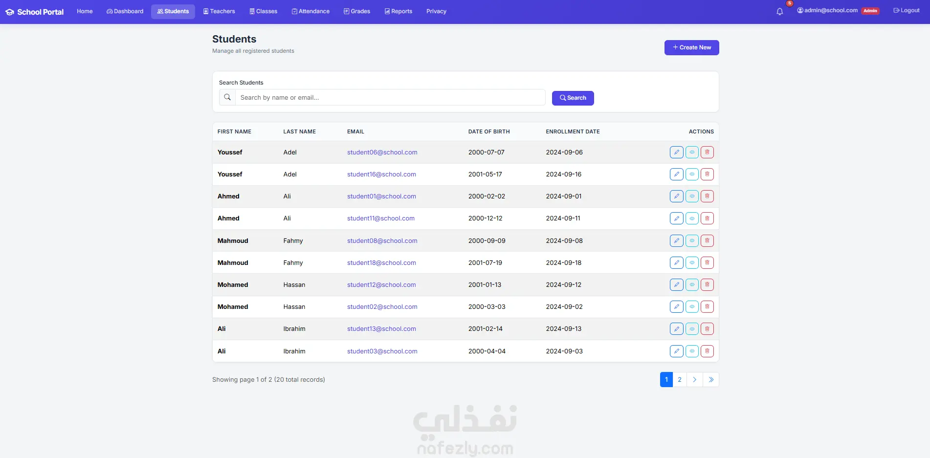The width and height of the screenshot is (930, 458).
Task: Jump to last page double chevron
Action: (711, 379)
